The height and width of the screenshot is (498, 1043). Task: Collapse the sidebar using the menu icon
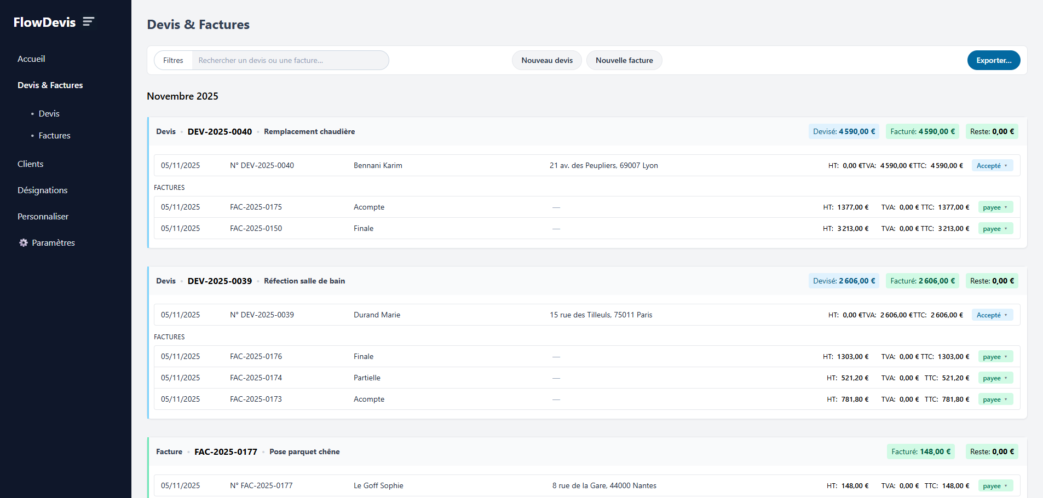88,22
